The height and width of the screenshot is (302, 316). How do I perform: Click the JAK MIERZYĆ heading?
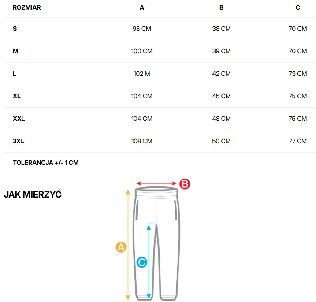(33, 194)
